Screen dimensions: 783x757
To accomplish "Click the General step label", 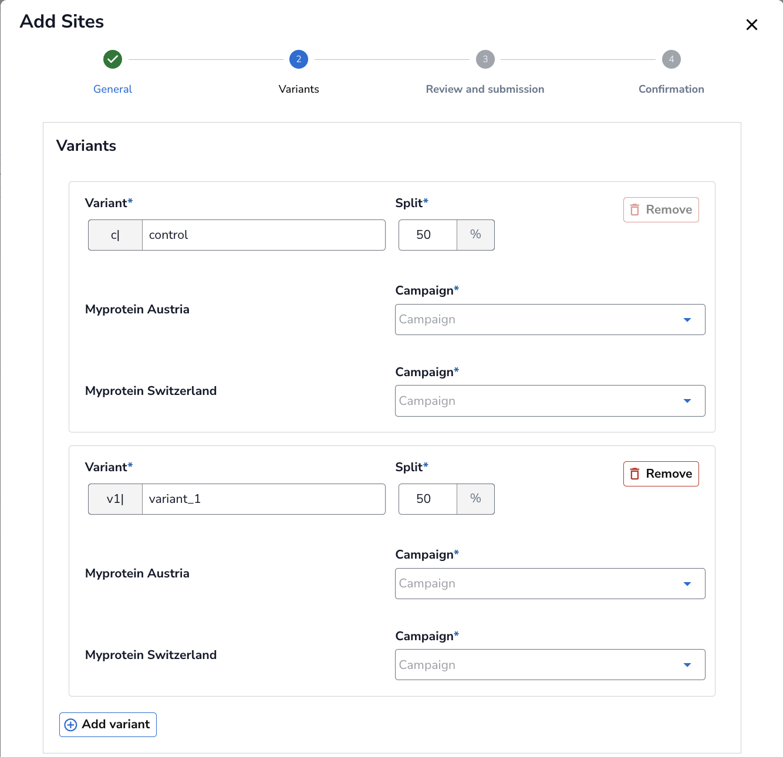I will tap(113, 89).
